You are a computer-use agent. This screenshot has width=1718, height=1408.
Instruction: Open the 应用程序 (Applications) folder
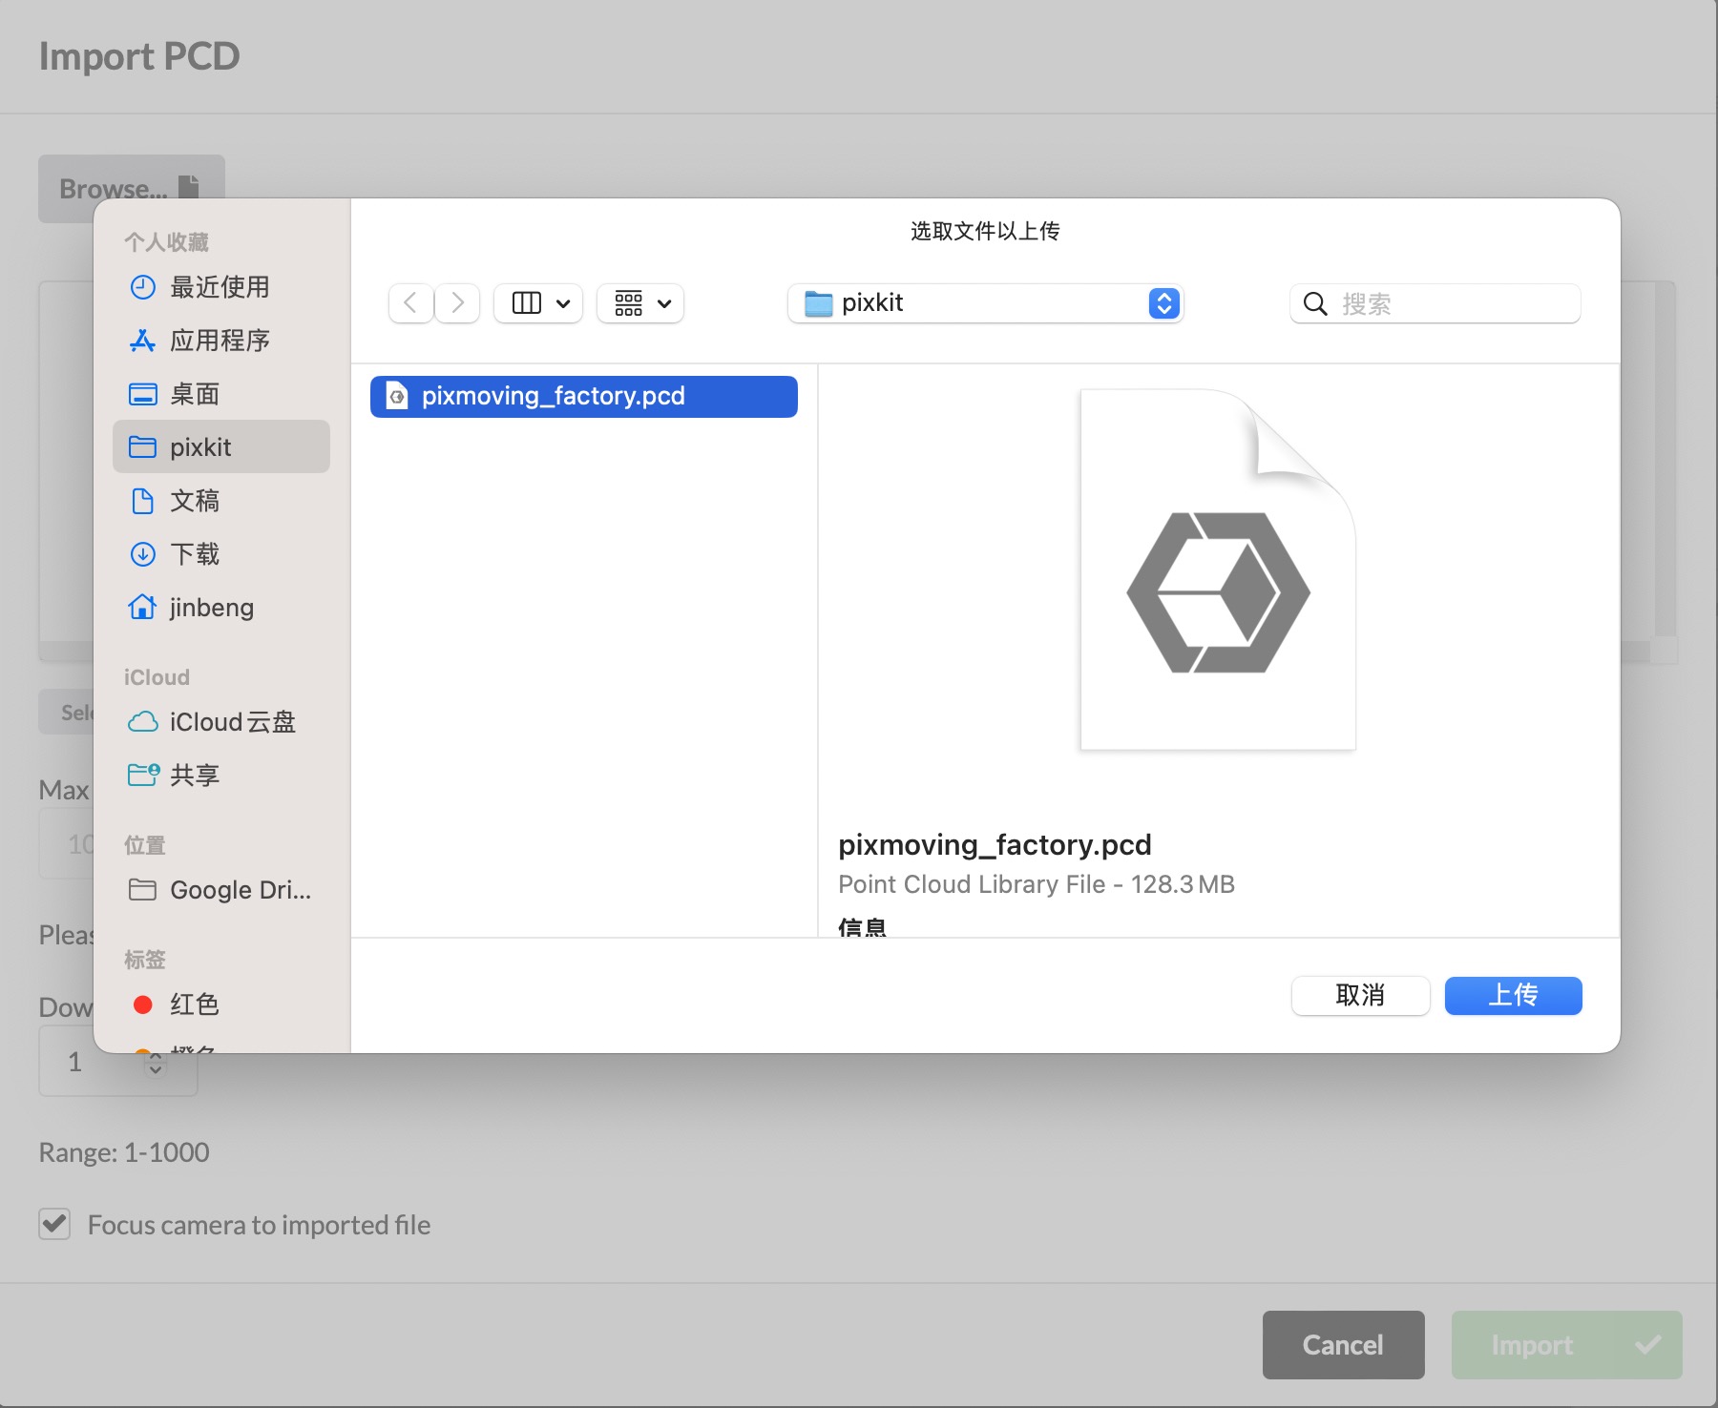[x=220, y=341]
